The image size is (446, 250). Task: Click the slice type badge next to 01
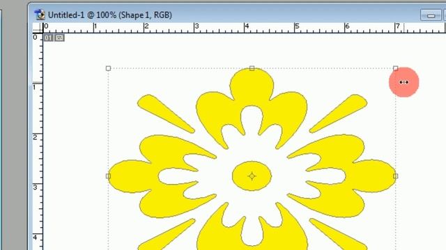[59, 37]
